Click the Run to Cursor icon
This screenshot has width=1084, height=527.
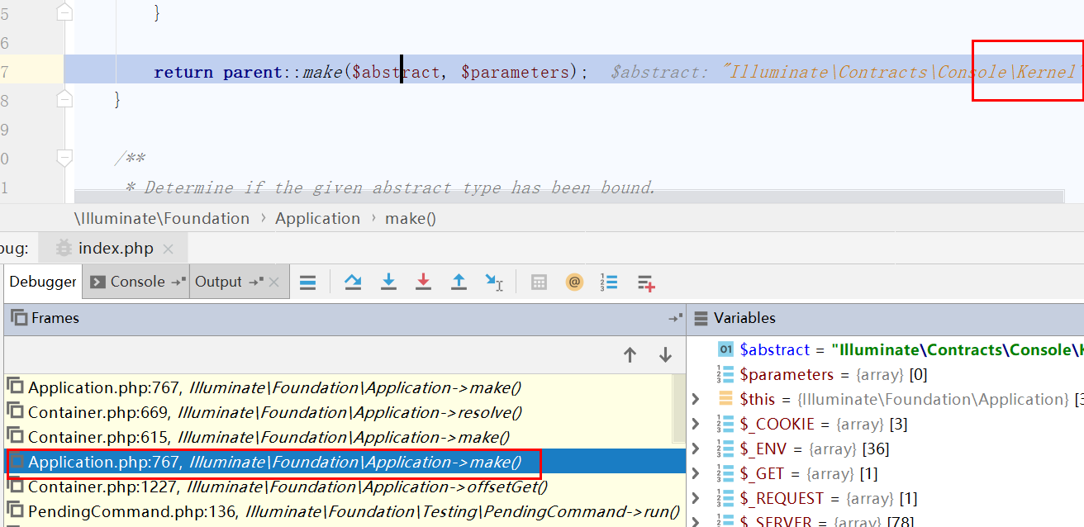(494, 282)
